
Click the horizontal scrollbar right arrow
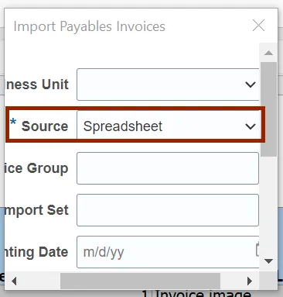249,281
